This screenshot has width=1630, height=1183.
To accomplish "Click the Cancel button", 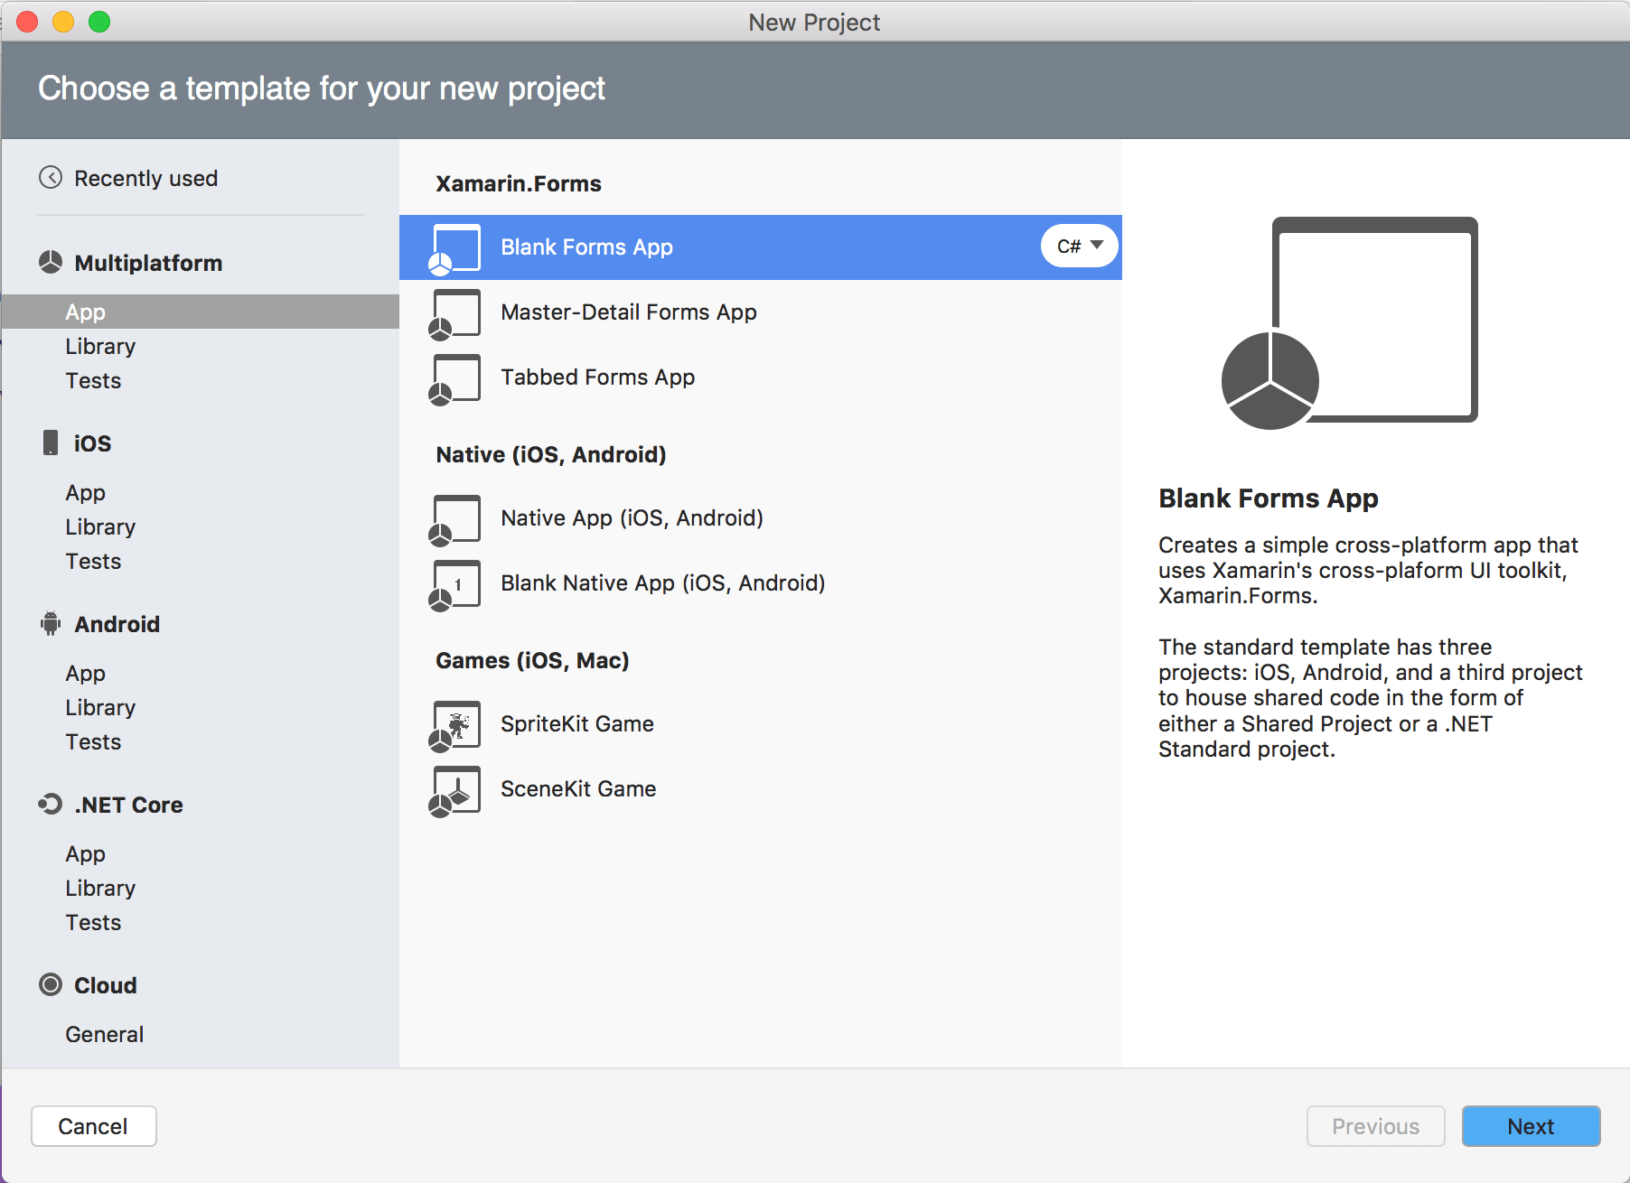I will click(93, 1126).
